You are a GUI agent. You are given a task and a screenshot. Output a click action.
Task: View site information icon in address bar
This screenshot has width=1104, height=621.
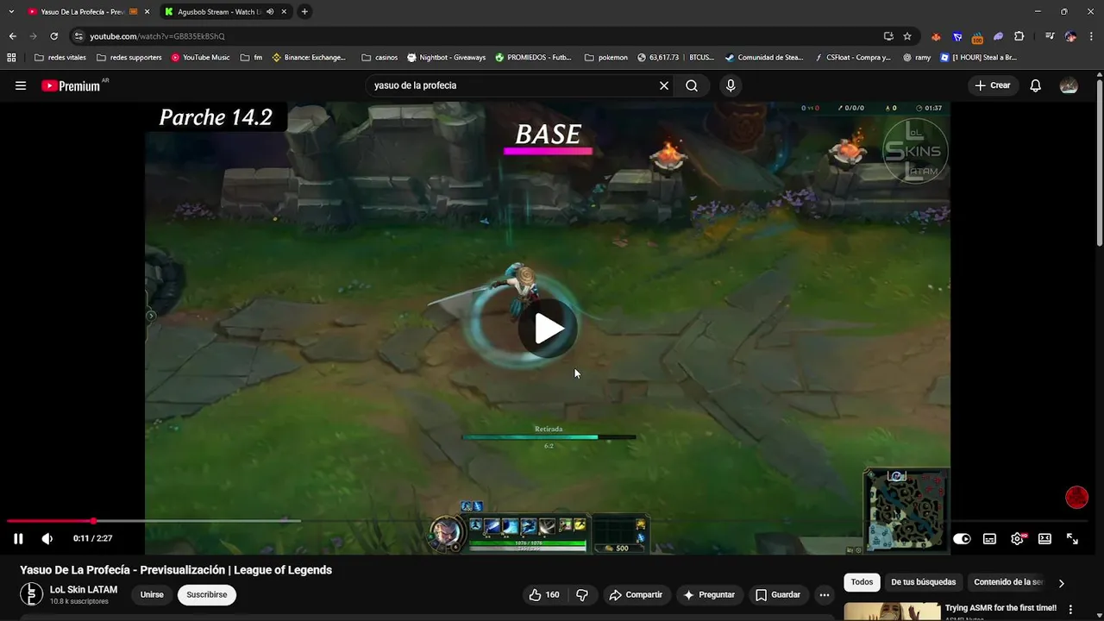[x=78, y=36]
